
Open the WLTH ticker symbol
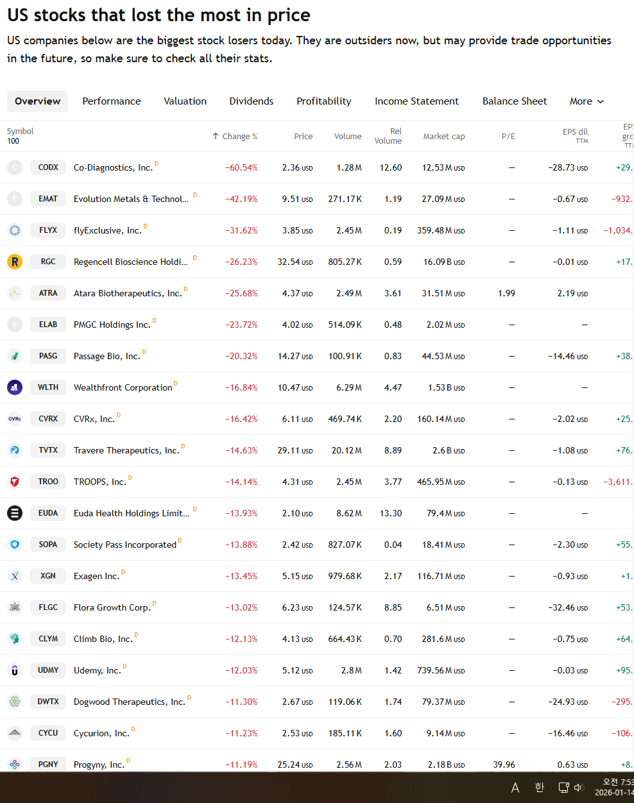(x=48, y=387)
